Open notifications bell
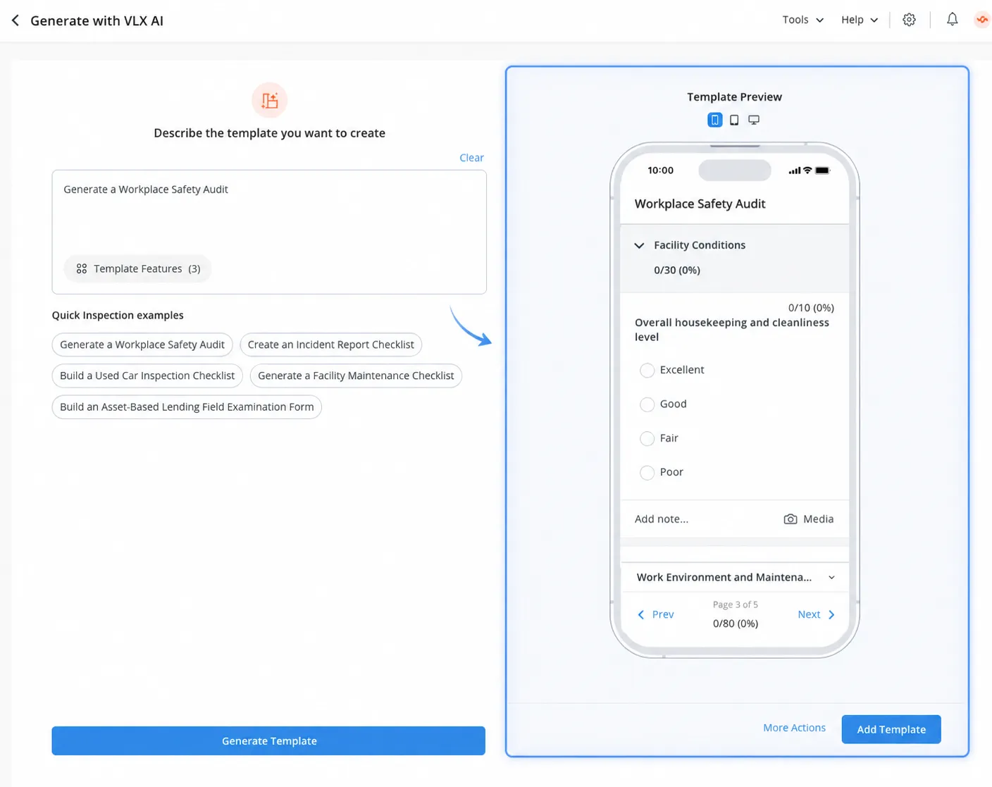992x787 pixels. point(952,20)
